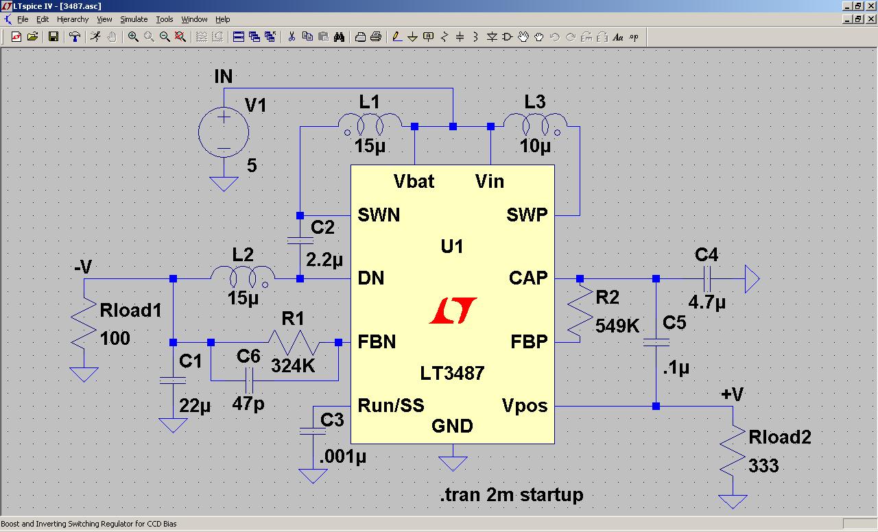Click the New Schematic icon

[x=16, y=37]
